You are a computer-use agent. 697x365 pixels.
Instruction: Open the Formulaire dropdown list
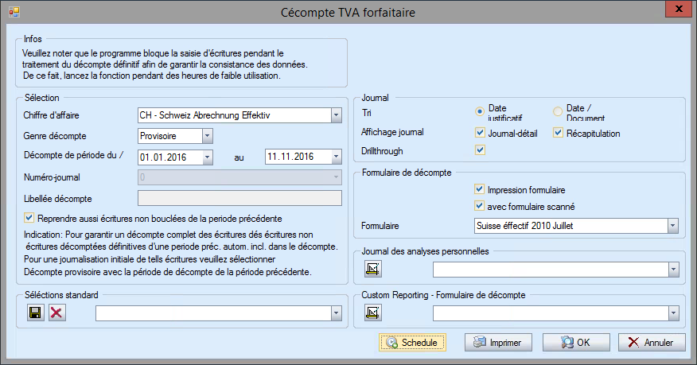pos(672,227)
